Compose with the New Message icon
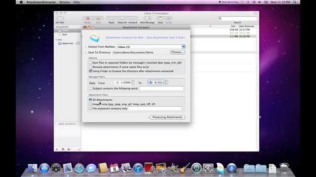 click(x=147, y=19)
